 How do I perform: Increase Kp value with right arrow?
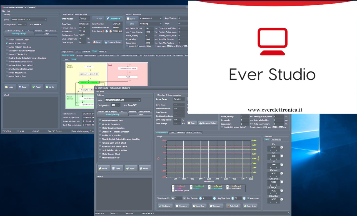coord(276,151)
